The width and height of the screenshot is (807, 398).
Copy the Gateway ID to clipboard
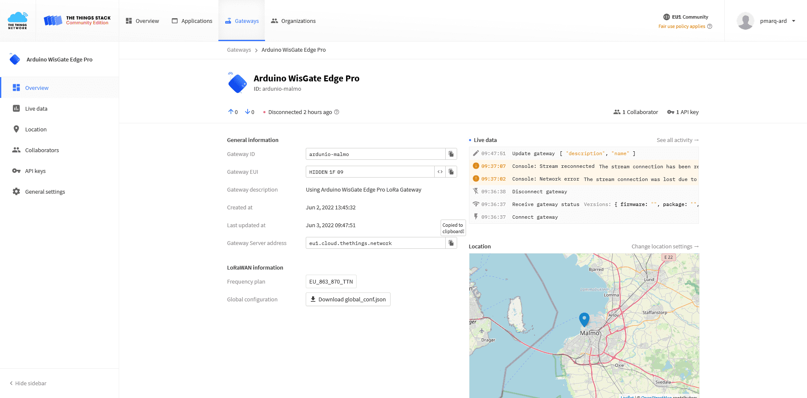(451, 154)
